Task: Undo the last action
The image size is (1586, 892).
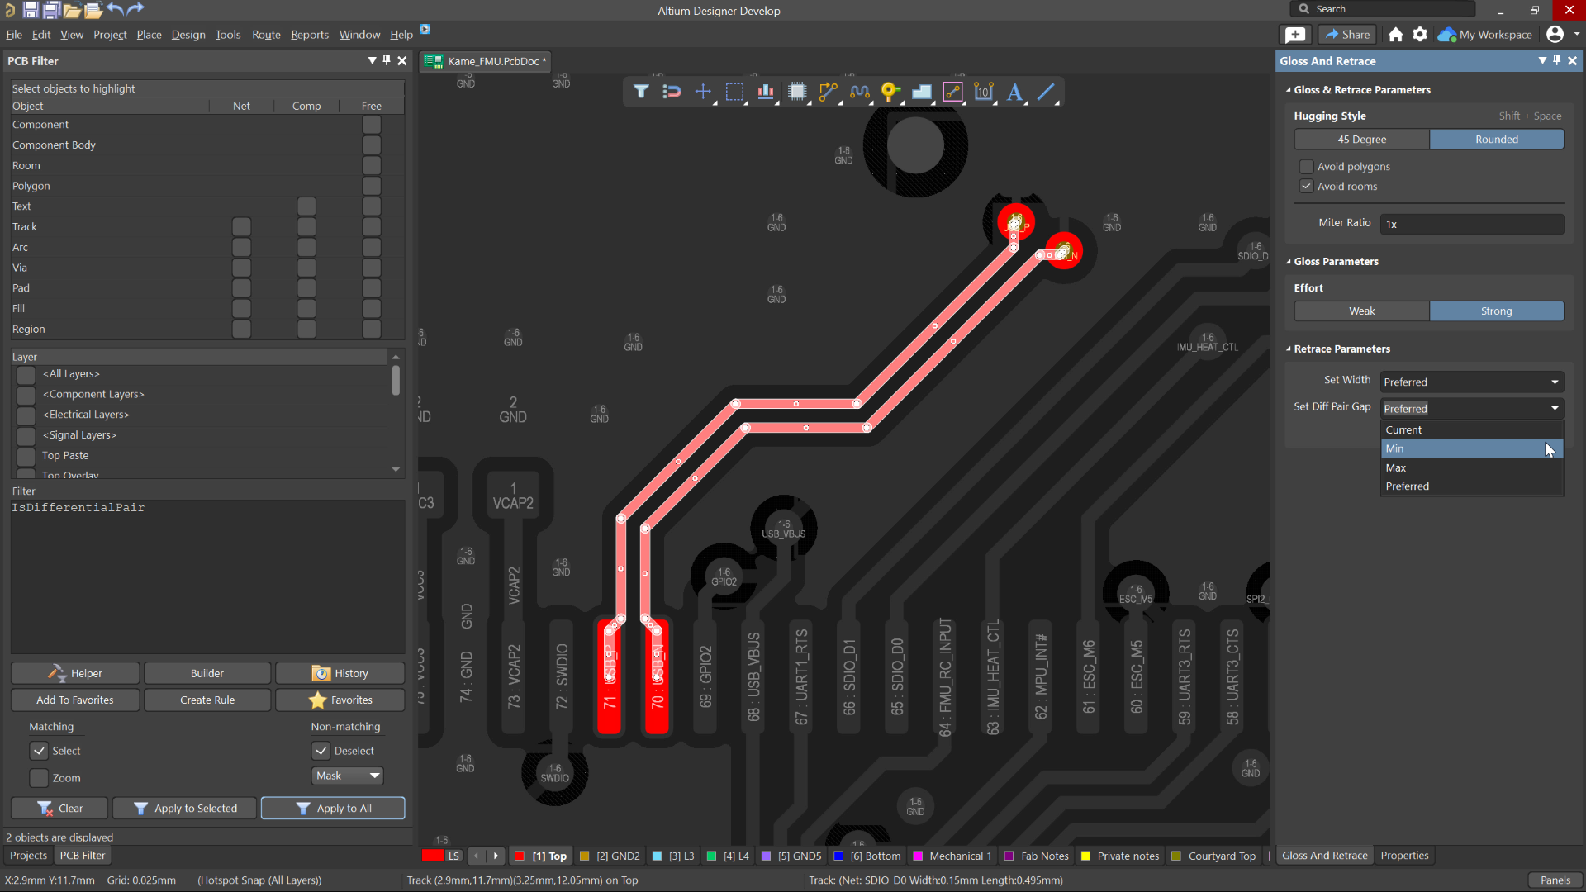Action: (x=115, y=10)
